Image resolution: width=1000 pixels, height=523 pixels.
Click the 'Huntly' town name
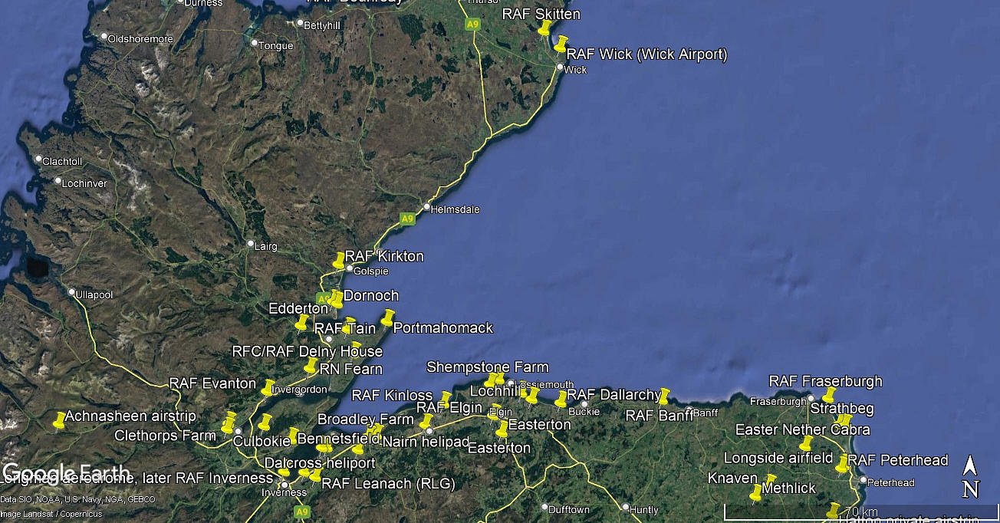645,510
